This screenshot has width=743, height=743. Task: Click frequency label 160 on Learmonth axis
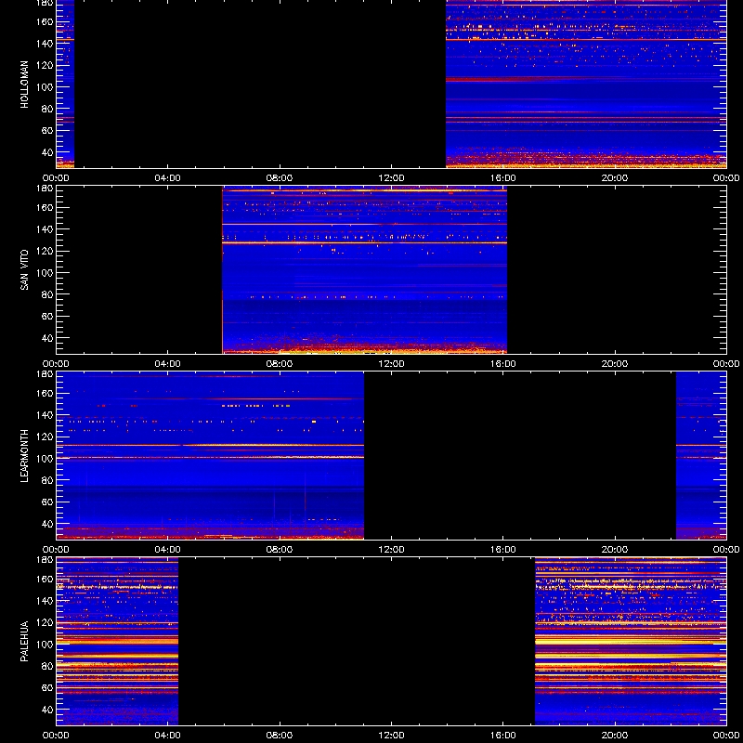pos(46,393)
